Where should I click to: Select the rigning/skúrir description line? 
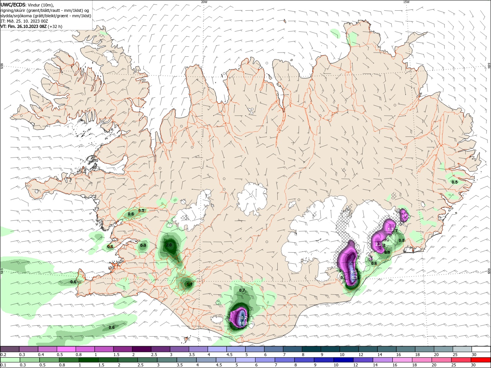(45, 10)
